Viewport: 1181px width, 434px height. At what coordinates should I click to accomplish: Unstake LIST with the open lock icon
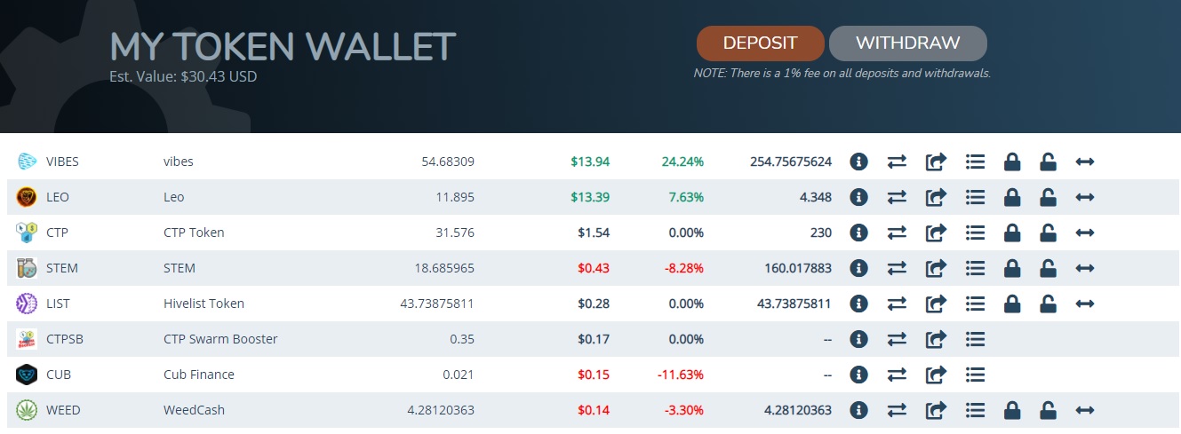(x=1049, y=304)
